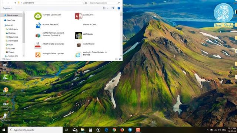
Task: Select the ARC Welder icon
Action: point(79,35)
